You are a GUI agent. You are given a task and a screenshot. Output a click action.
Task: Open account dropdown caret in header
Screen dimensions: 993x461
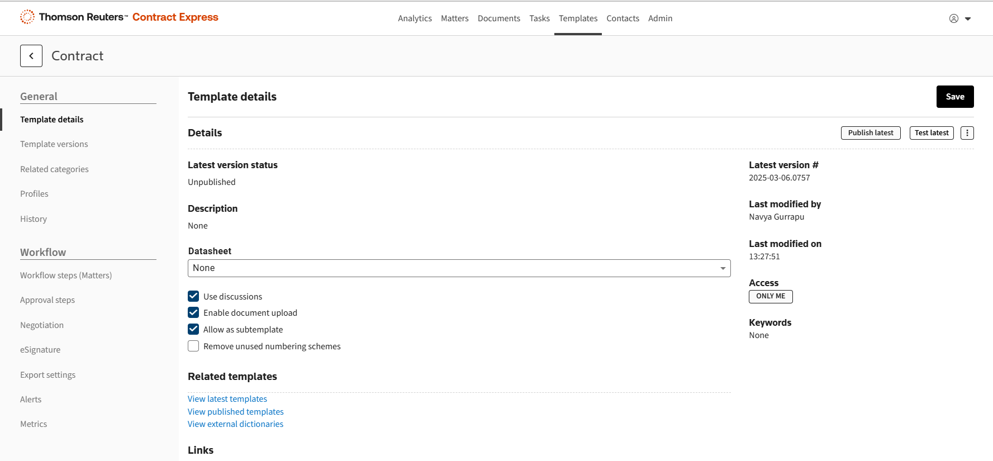tap(968, 19)
